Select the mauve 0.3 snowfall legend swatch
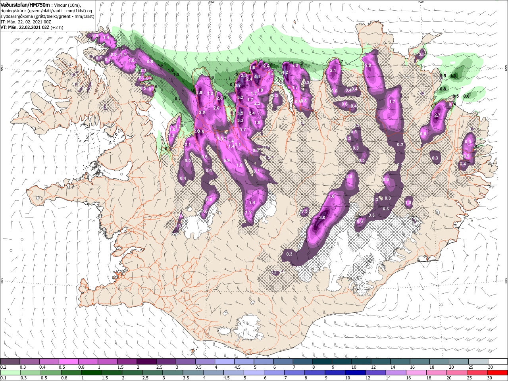Screen dimensions: 508x381 click(29, 362)
